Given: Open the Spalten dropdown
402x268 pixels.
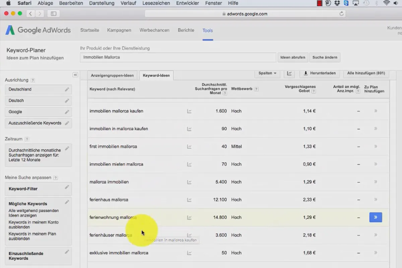Looking at the screenshot, I should (267, 73).
